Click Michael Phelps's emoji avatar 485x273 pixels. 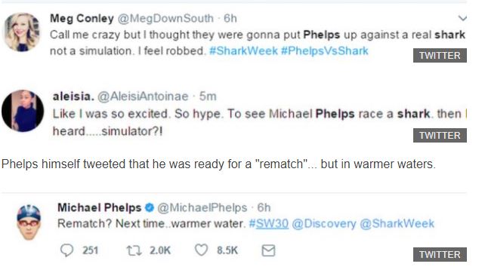point(29,222)
